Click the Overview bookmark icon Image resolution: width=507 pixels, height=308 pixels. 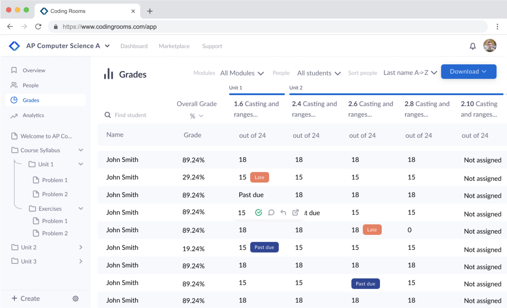coord(14,70)
